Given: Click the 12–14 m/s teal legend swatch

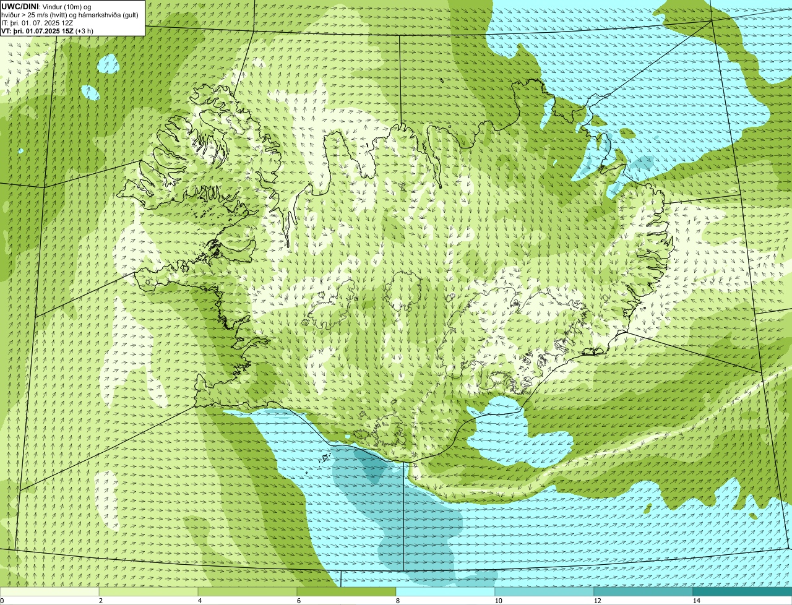Looking at the screenshot, I should tap(643, 592).
